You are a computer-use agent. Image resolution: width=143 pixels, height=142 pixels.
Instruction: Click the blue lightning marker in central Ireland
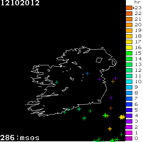[87, 74]
